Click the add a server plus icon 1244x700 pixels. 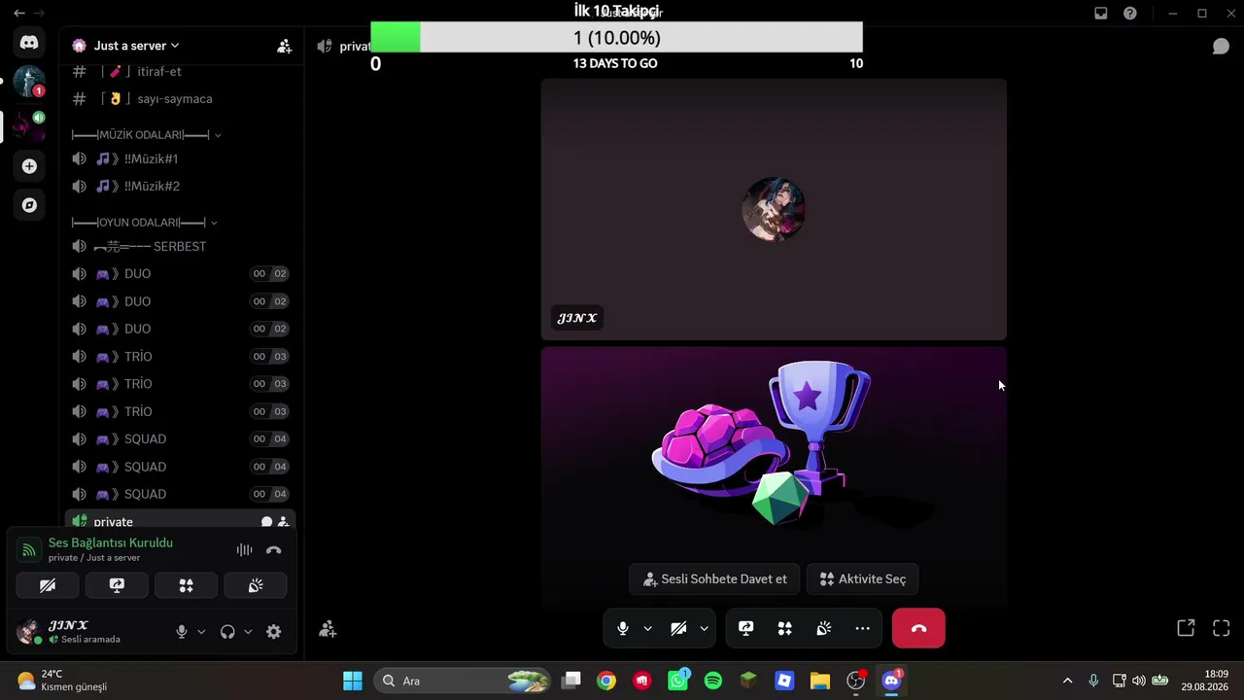[x=29, y=166]
